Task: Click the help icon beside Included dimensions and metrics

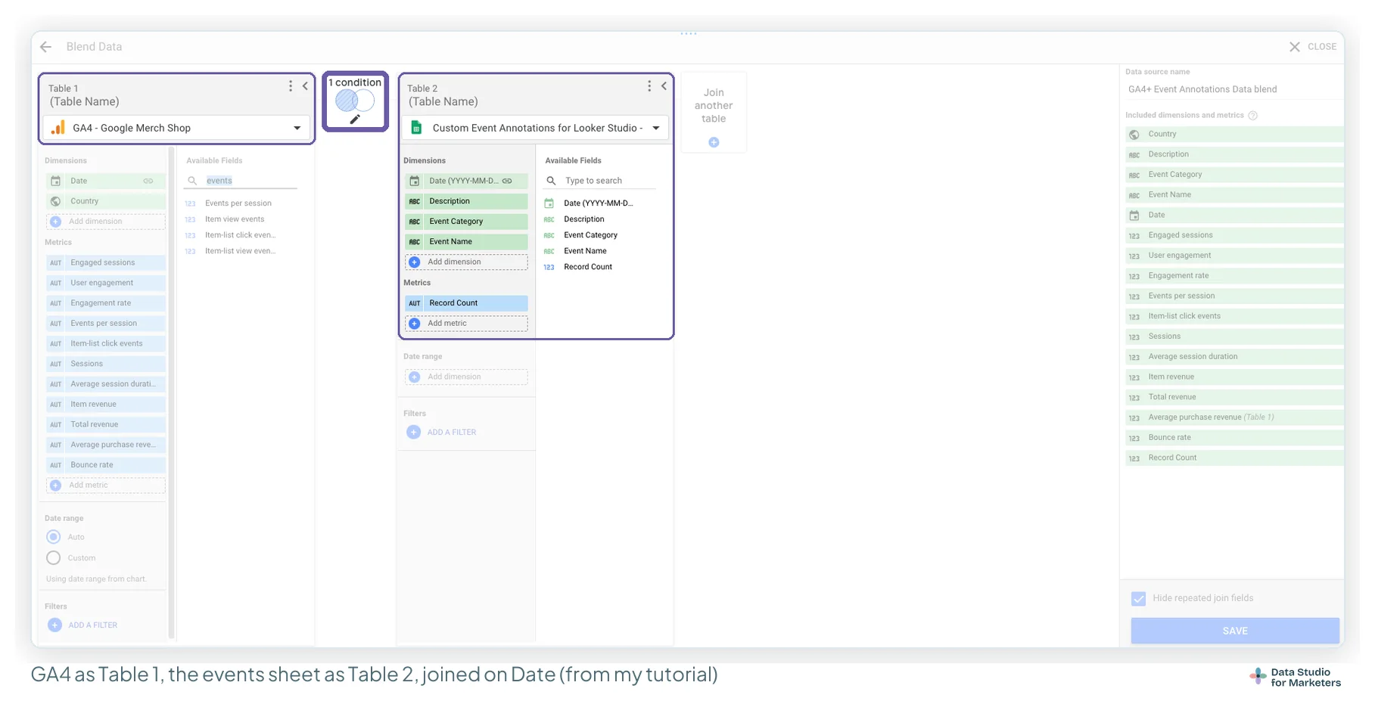Action: [x=1252, y=116]
